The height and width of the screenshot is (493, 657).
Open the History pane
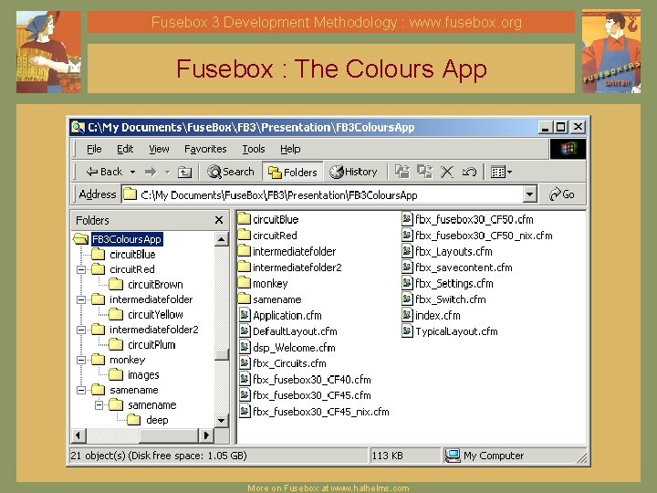(x=353, y=172)
